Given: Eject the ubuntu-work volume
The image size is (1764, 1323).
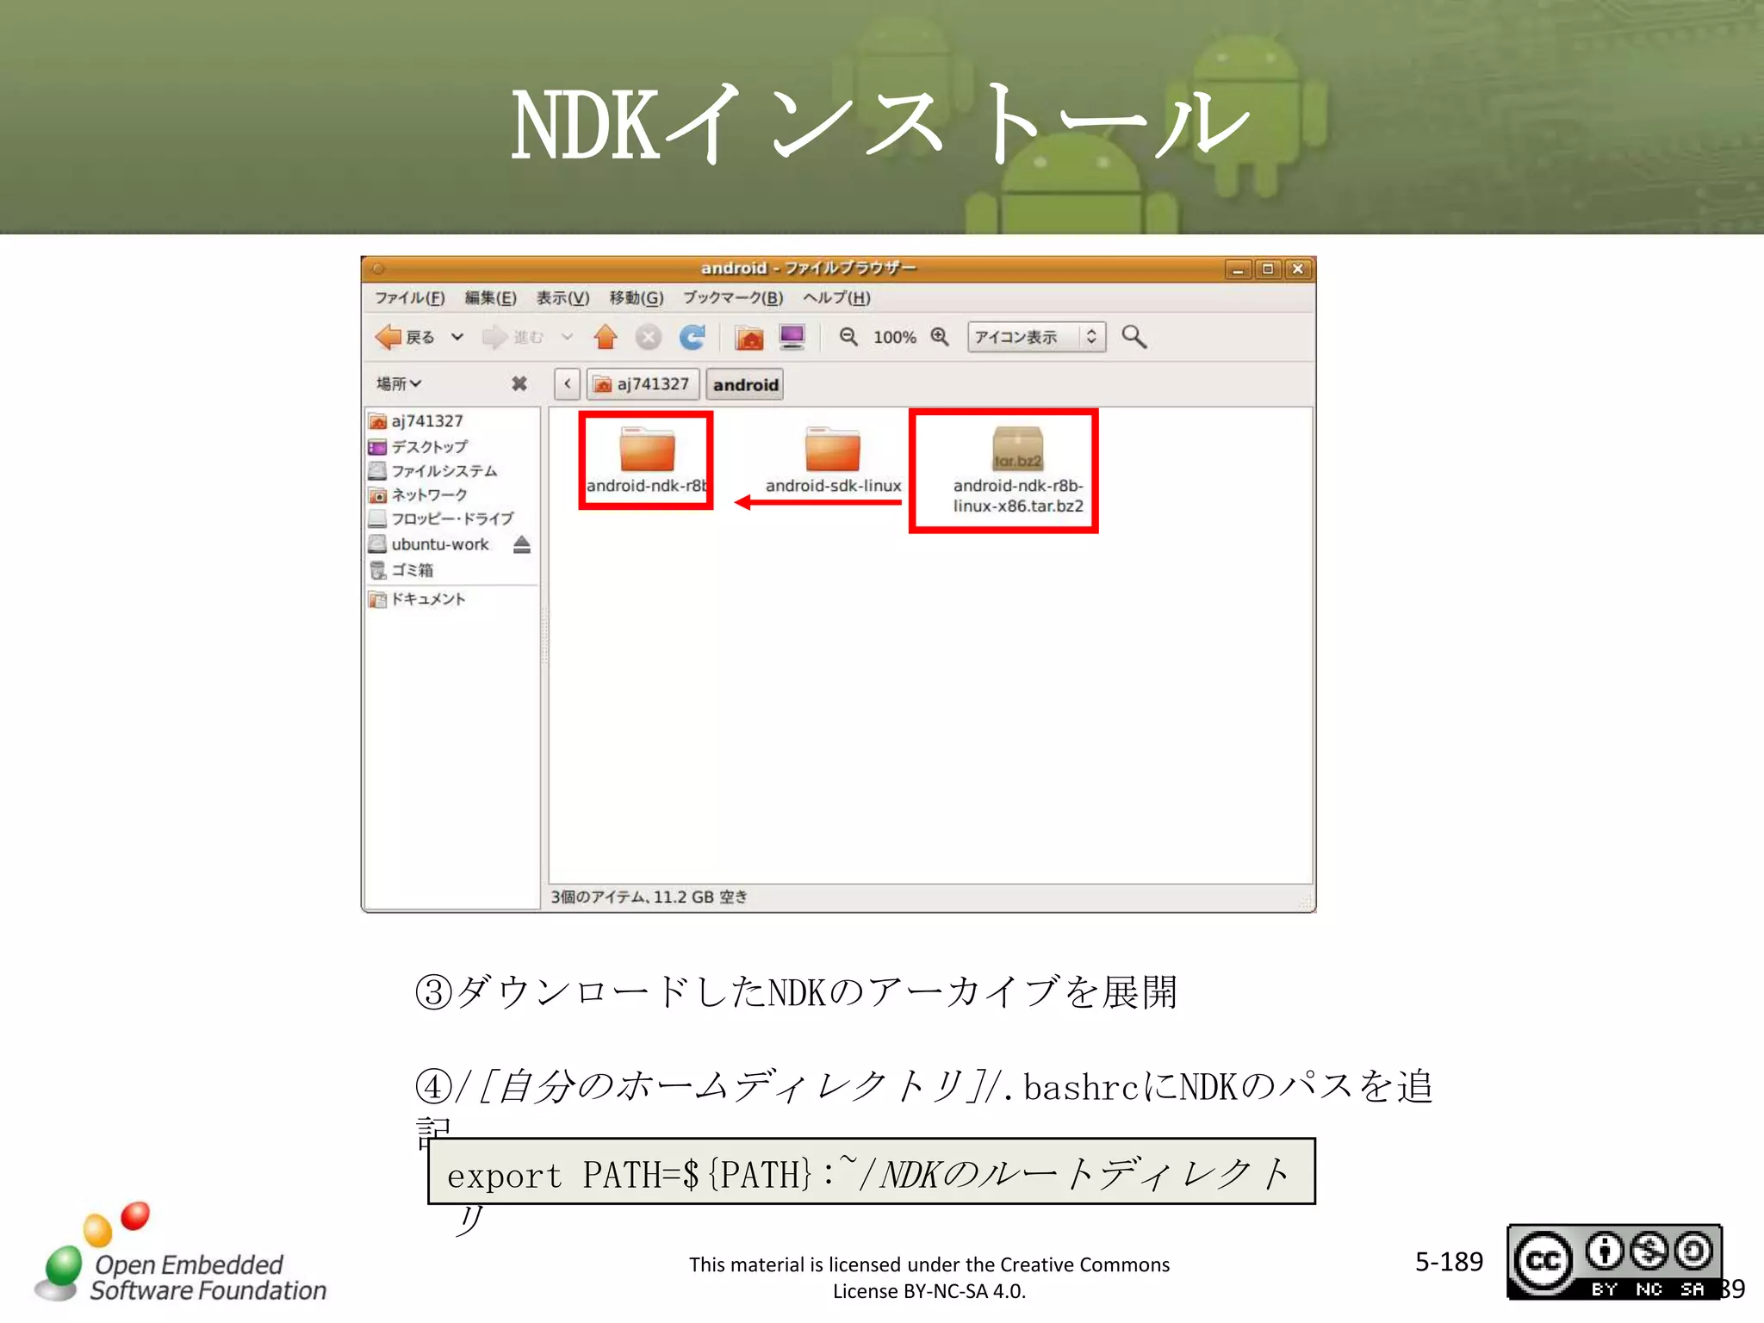Looking at the screenshot, I should [521, 544].
